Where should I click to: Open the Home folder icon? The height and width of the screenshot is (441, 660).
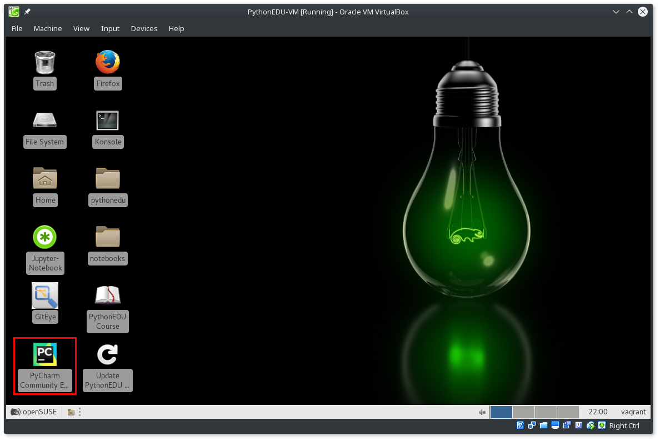pyautogui.click(x=45, y=178)
